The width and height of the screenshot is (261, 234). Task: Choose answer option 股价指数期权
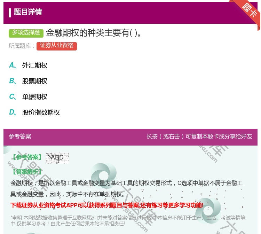(x=41, y=112)
